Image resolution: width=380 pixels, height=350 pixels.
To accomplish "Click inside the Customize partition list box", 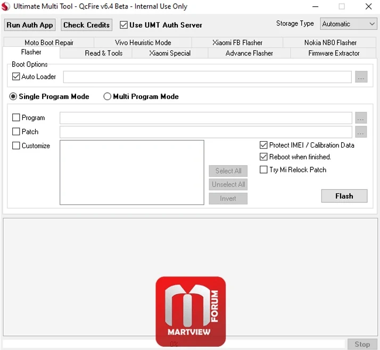I will tap(132, 173).
